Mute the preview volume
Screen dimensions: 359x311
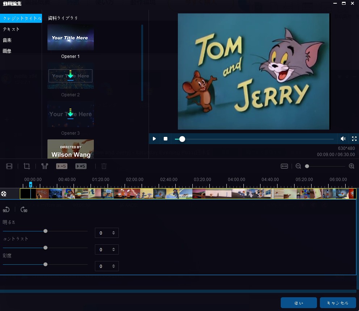[343, 139]
